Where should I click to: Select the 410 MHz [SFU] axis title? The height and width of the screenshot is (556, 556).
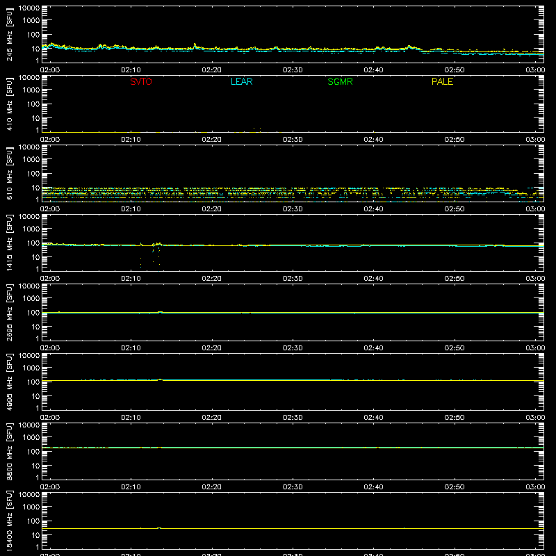[x=9, y=104]
